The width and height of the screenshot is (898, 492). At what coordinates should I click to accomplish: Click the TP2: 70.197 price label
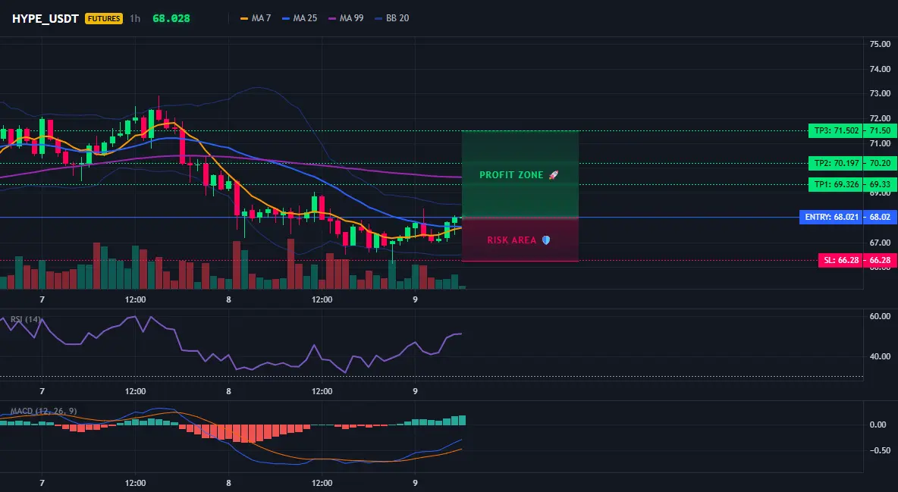tap(837, 163)
